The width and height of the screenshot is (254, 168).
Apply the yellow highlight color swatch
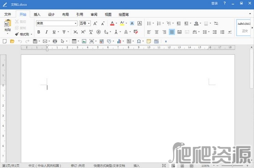click(x=122, y=23)
